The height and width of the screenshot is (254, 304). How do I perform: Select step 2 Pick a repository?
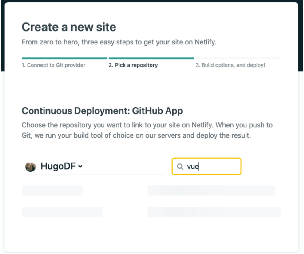click(x=133, y=65)
